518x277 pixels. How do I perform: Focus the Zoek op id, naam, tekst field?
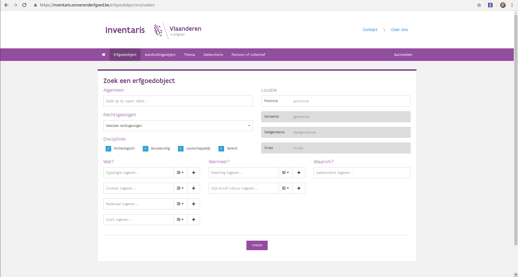(x=178, y=101)
